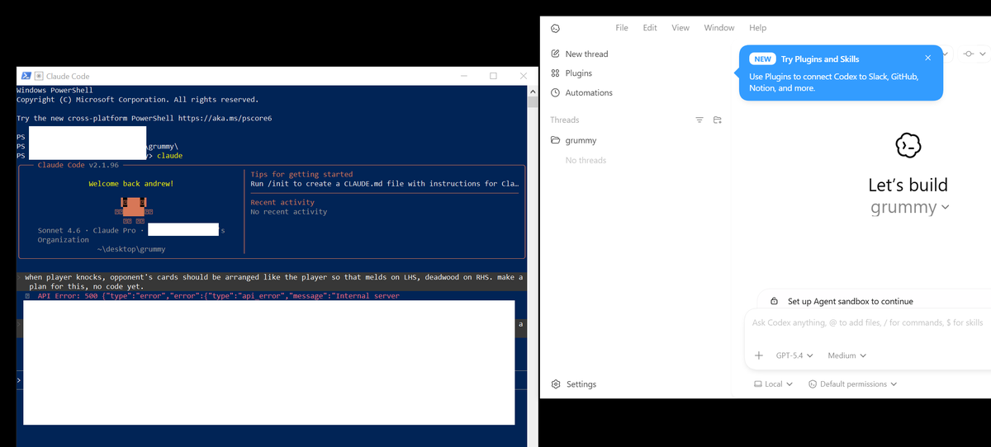
Task: Open the View menu in Codex
Action: [x=680, y=28]
